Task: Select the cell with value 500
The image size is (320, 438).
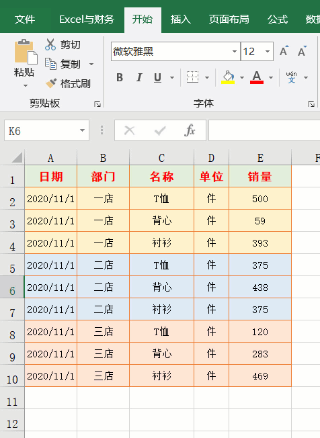Action: tap(260, 199)
